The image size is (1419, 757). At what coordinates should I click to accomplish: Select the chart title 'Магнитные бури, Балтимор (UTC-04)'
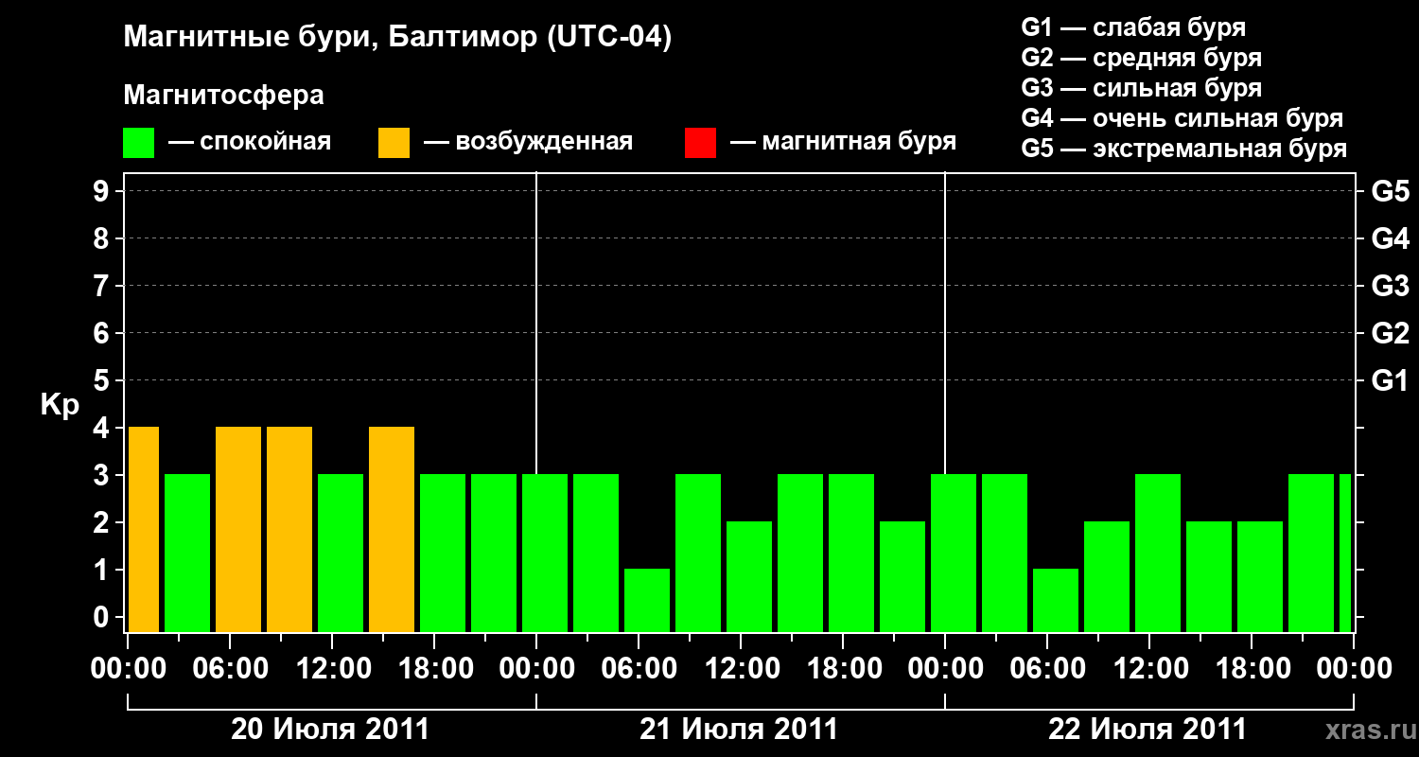397,39
